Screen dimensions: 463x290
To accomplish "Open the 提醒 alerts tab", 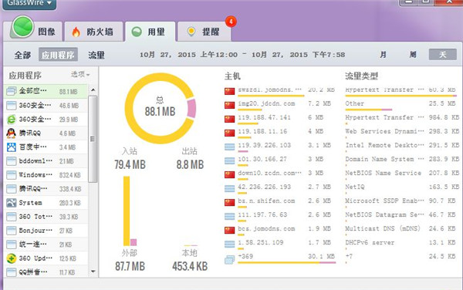I will [204, 32].
